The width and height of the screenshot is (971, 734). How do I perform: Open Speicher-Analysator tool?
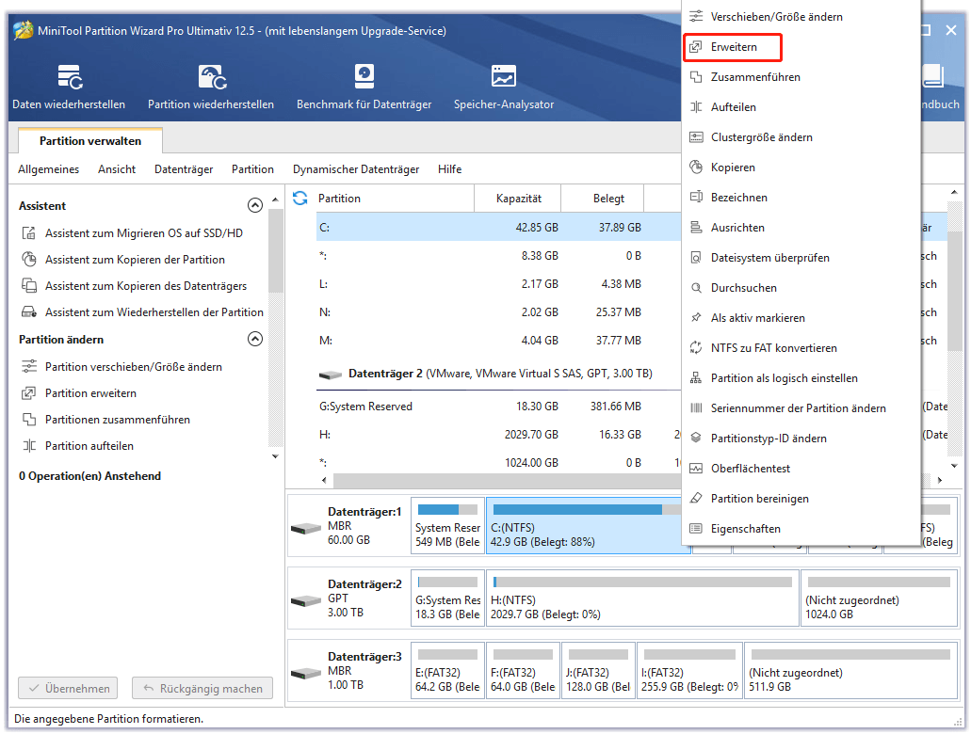pyautogui.click(x=504, y=87)
